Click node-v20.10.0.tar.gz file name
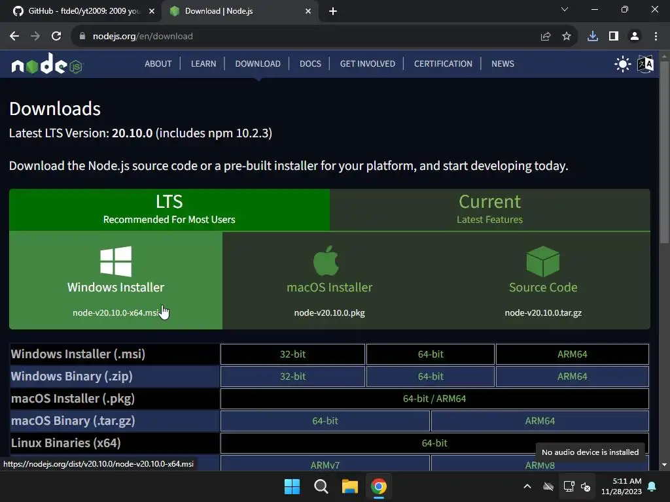Viewport: 670px width, 502px height. tap(543, 313)
